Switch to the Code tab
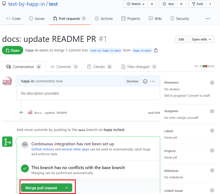This screenshot has height=194, width=220. pyautogui.click(x=13, y=19)
